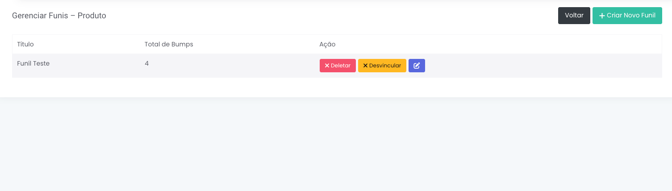Unlink the funnel with the Desvincular button
Screen dimensions: 672x191
click(382, 66)
